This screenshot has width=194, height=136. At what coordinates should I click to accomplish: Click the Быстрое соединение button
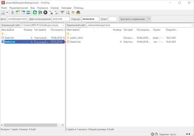[x=133, y=19]
